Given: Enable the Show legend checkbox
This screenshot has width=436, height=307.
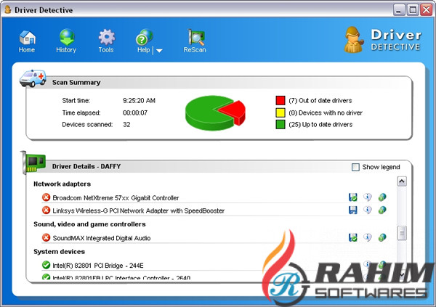Looking at the screenshot, I should pos(355,167).
